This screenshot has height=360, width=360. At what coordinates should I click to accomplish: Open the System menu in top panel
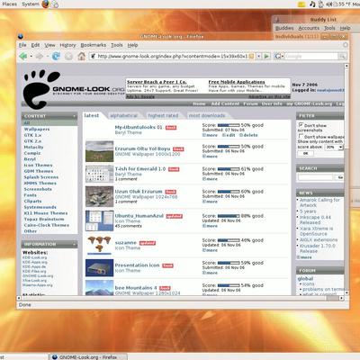coord(31,4)
